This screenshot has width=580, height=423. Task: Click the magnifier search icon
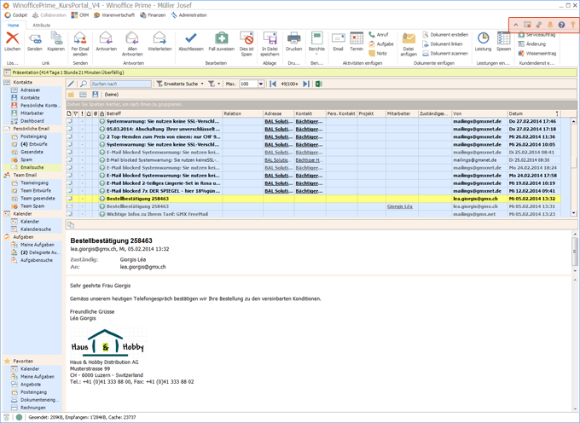[84, 84]
